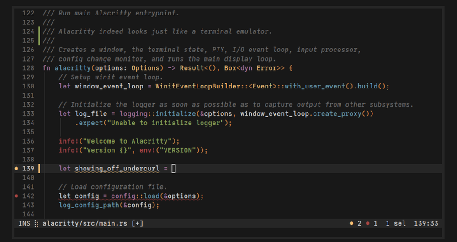Viewport: 457px width, 242px height.
Task: Click the INS mode indicator
Action: point(24,223)
